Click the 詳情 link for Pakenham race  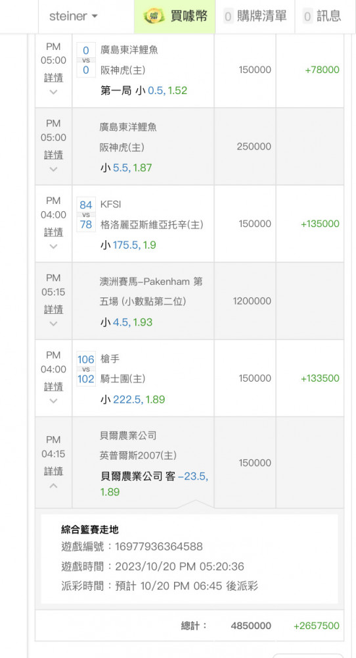tap(54, 309)
